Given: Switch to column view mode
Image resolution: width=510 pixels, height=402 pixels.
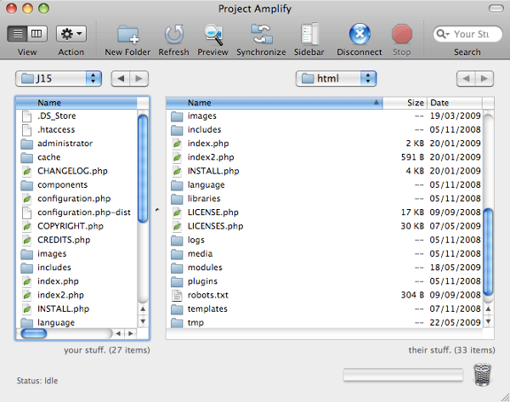Looking at the screenshot, I should click(37, 33).
